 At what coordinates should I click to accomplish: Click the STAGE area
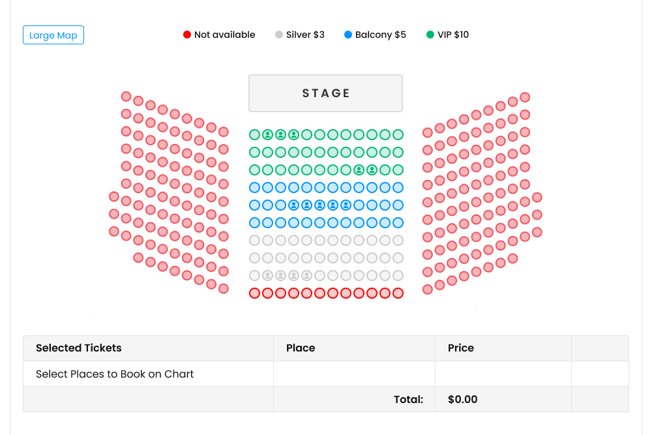pos(325,93)
